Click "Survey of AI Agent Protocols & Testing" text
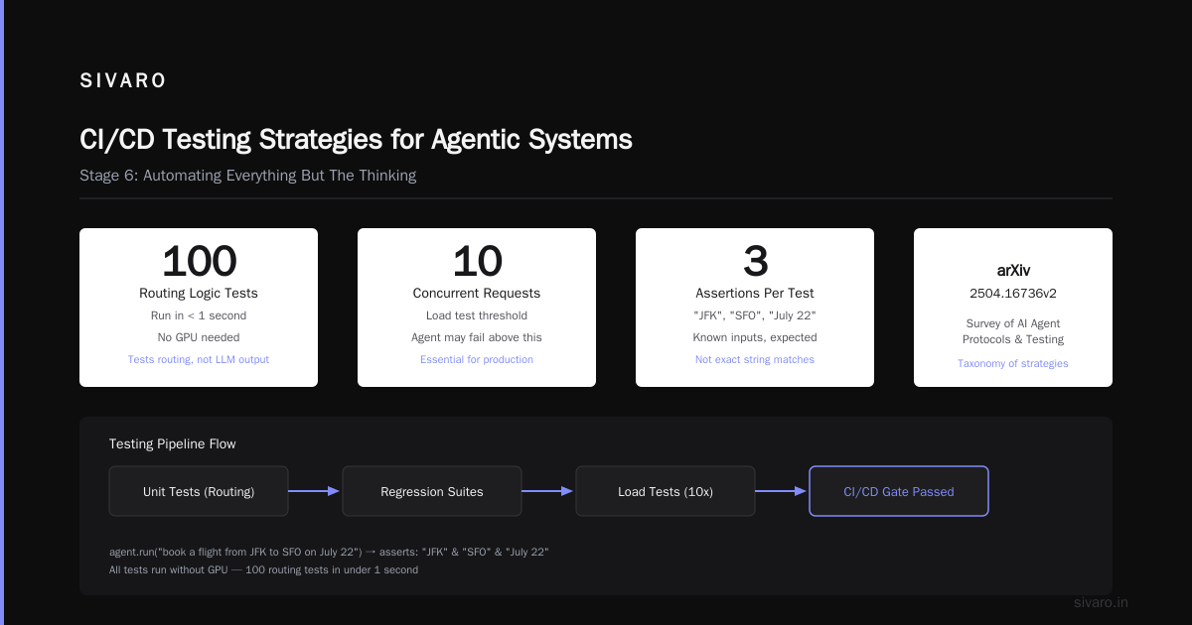This screenshot has height=625, width=1192. 1013,331
